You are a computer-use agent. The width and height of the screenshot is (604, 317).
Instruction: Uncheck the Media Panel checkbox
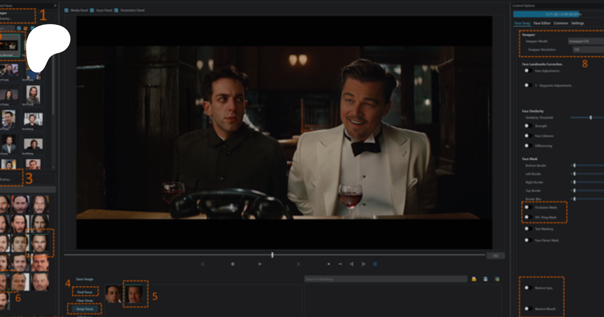pos(66,10)
